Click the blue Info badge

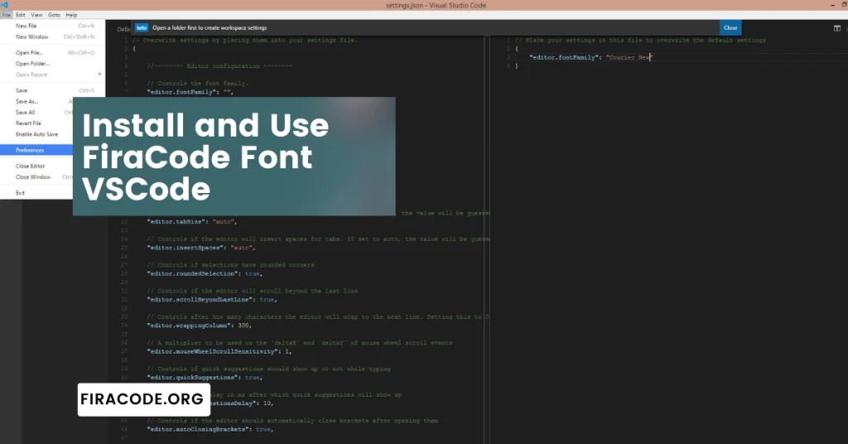(141, 27)
